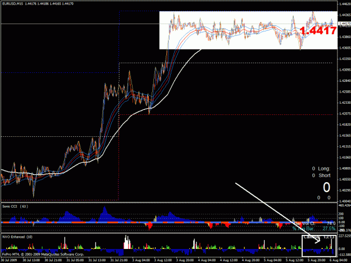
Task: Click the 1.43605 price scale value
Action: (345, 48)
